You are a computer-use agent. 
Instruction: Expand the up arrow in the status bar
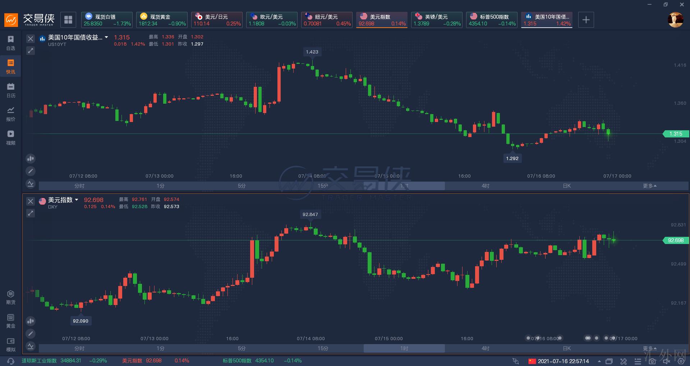tap(599, 361)
